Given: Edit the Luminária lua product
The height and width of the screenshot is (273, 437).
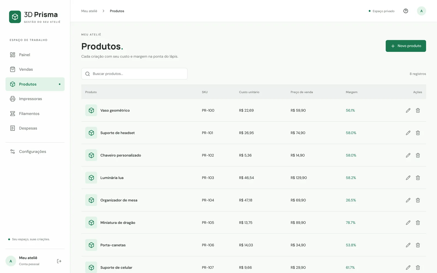Looking at the screenshot, I should point(408,178).
